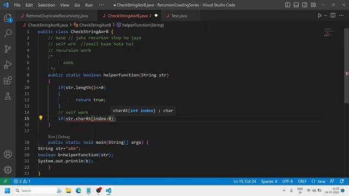Expand hidden menus via title bar ellipsis
Viewport: 349px width, 196px height.
(101, 5)
